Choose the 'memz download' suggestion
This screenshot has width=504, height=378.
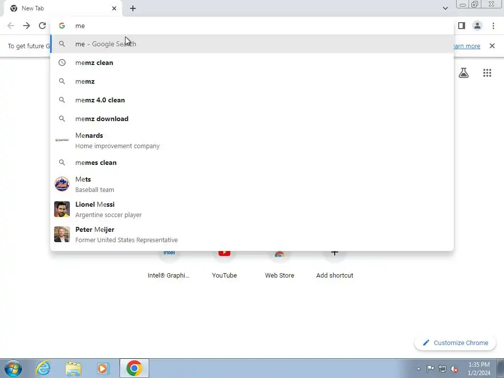click(x=252, y=119)
